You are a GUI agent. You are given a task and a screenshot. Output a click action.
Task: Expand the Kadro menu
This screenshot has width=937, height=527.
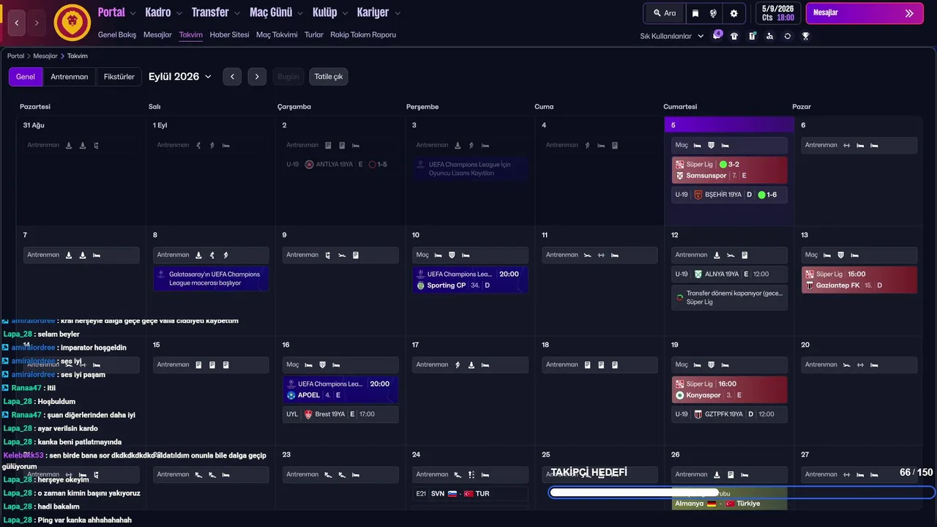point(163,12)
